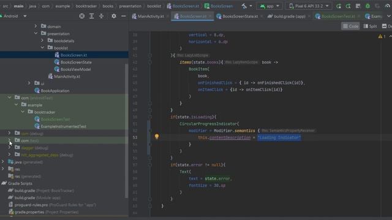Screen dimensions: 392x220
Task: Click the Apply Changes and Restart Activity icon
Action: click(x=339, y=6)
